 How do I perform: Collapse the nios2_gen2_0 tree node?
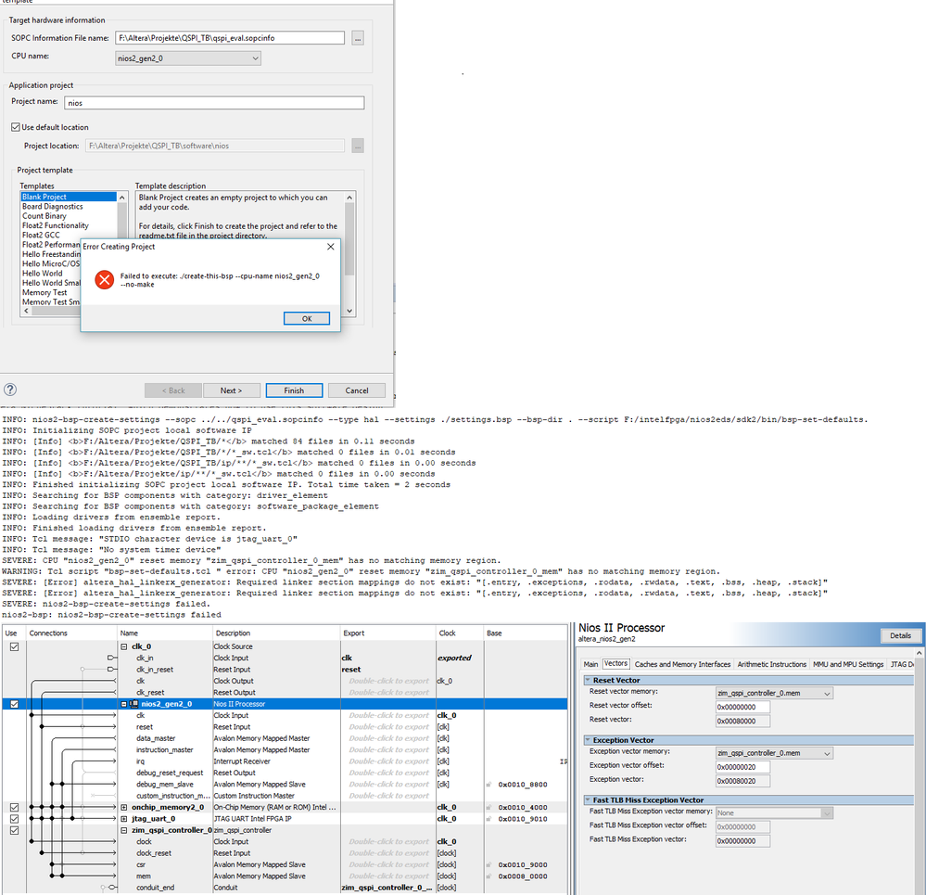point(124,704)
